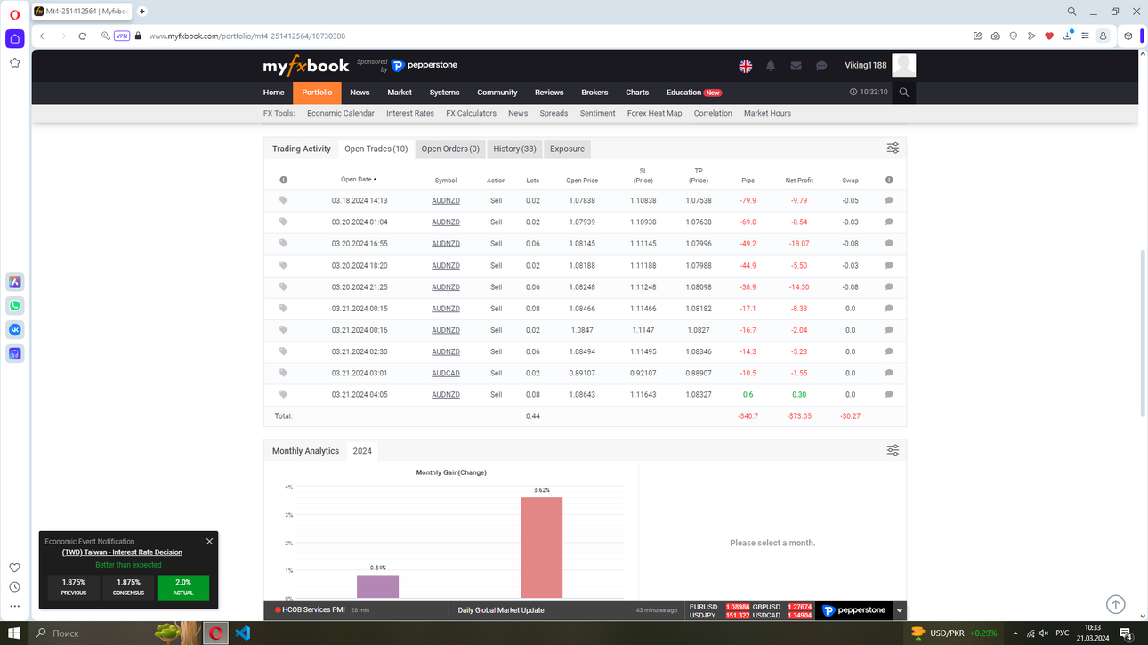Click the UK flag language selector

(746, 66)
